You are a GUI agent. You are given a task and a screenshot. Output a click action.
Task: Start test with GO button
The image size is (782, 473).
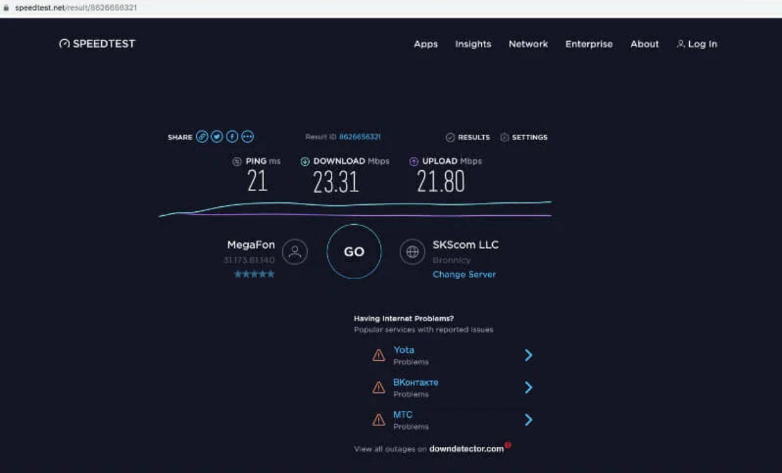(354, 252)
